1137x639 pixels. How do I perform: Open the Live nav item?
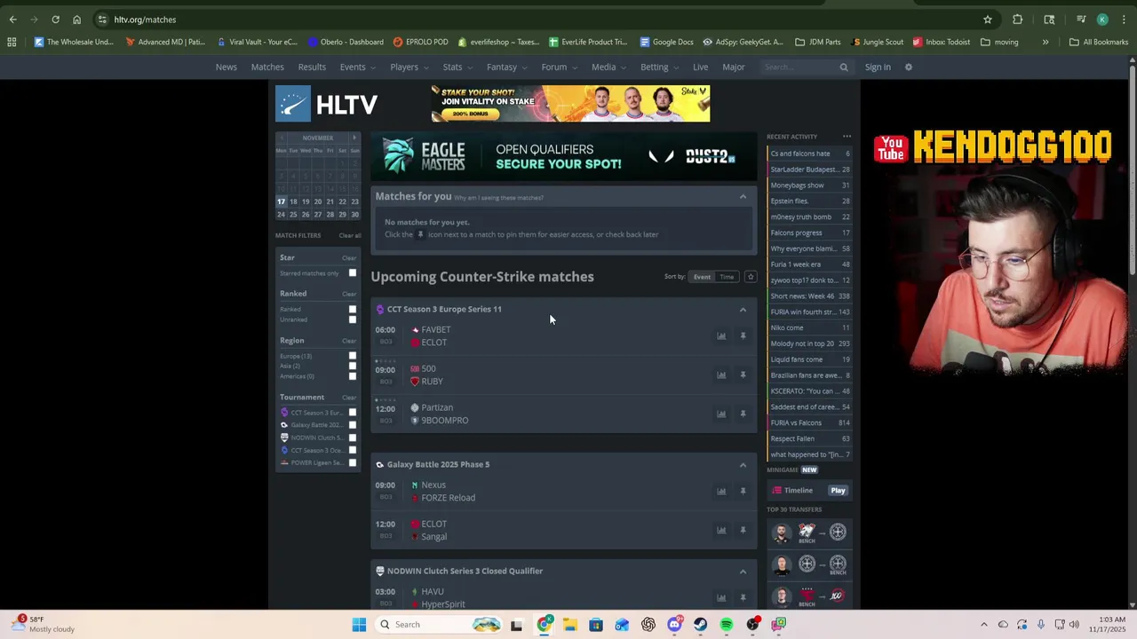coord(701,67)
